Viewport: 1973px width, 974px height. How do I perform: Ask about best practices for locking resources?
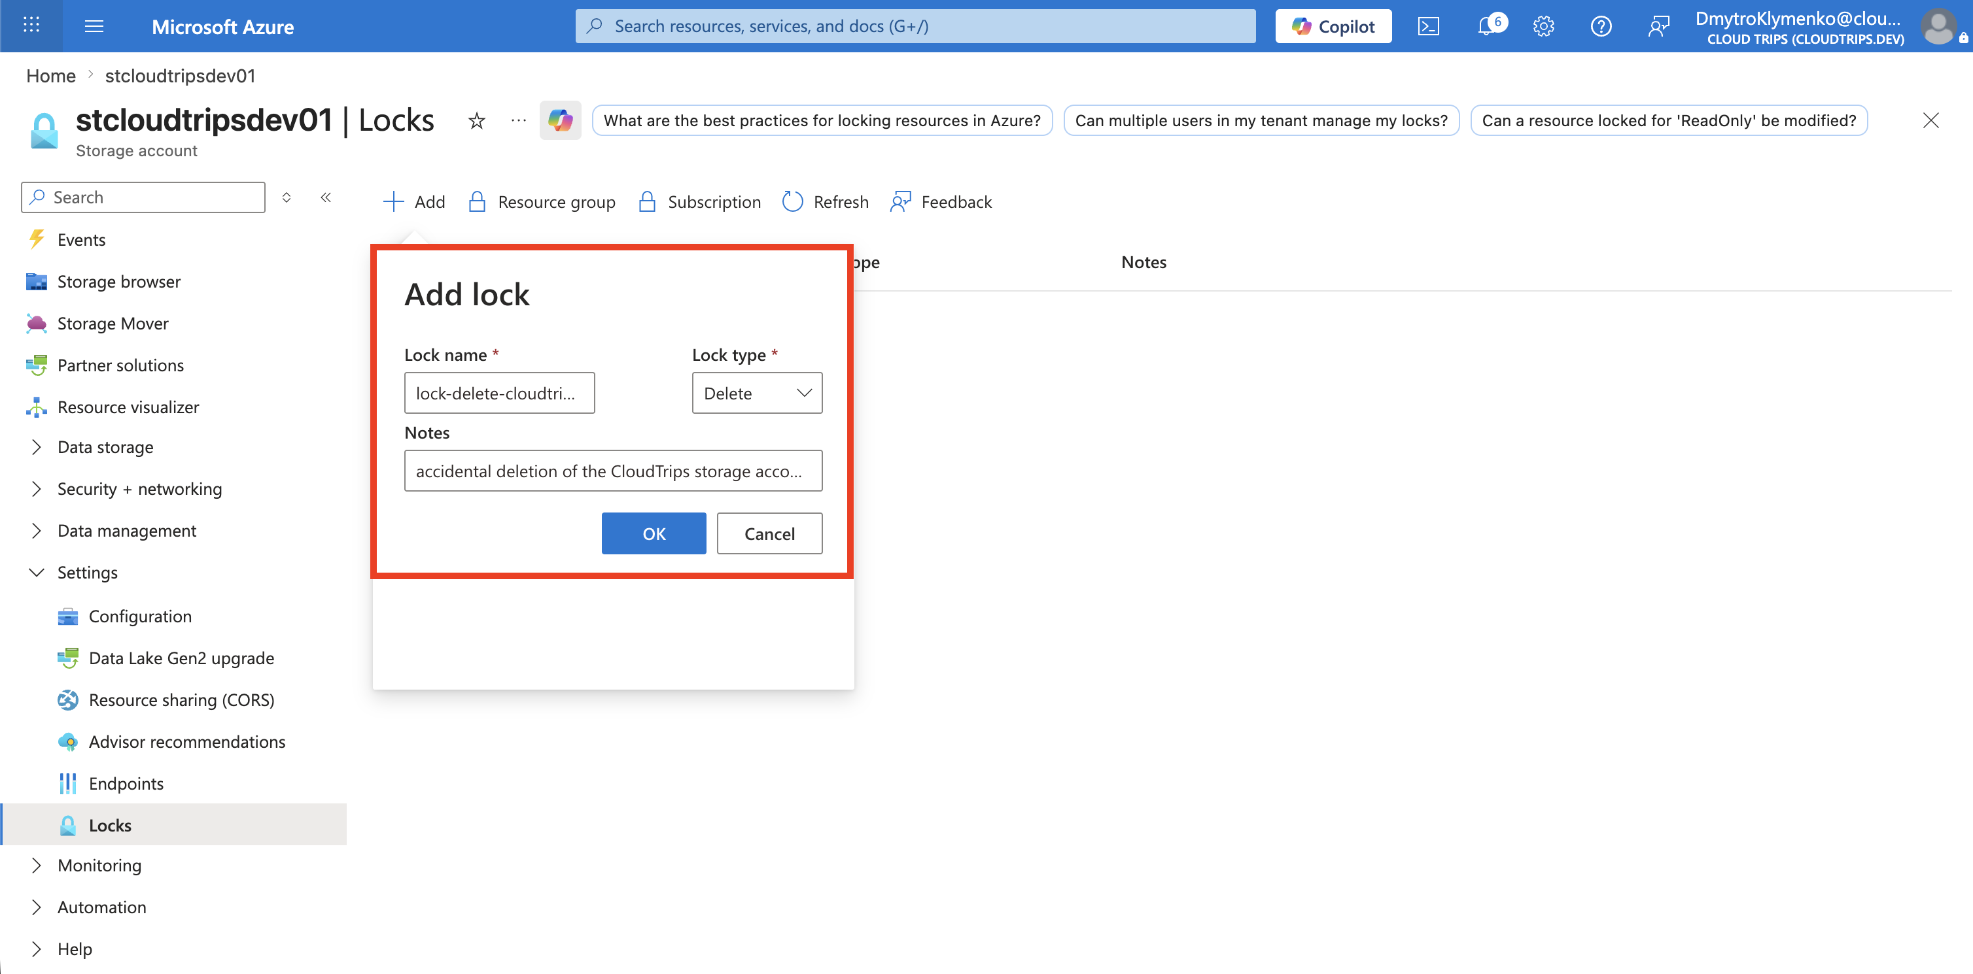pyautogui.click(x=822, y=120)
